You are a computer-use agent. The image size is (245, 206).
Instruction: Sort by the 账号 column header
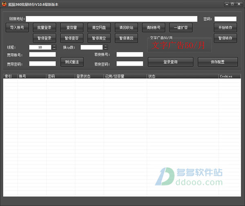coord(32,76)
